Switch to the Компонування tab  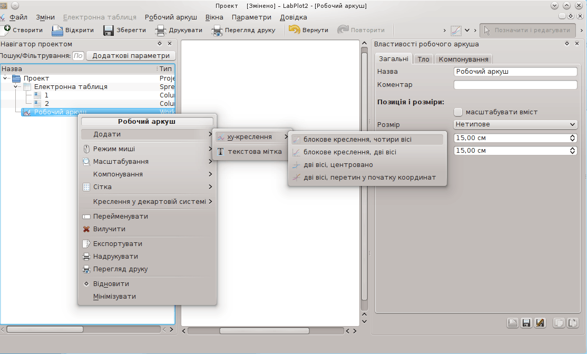[464, 59]
